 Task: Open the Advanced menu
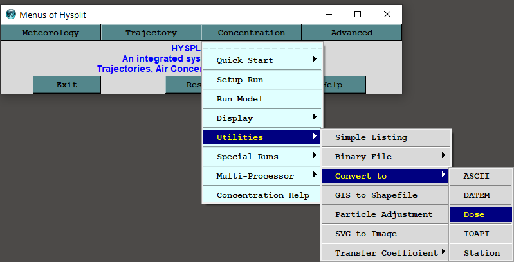point(351,33)
